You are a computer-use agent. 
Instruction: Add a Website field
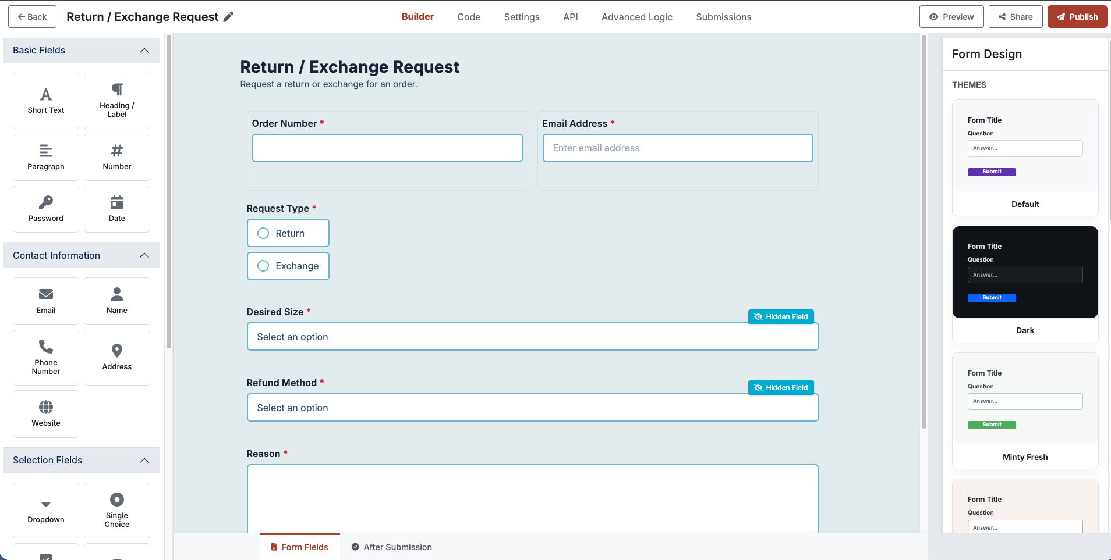pos(45,413)
